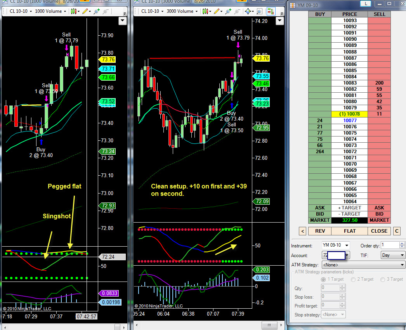Screen dimensions: 406x330
Task: Click the < recenter button in SuperDOM
Action: (302, 231)
